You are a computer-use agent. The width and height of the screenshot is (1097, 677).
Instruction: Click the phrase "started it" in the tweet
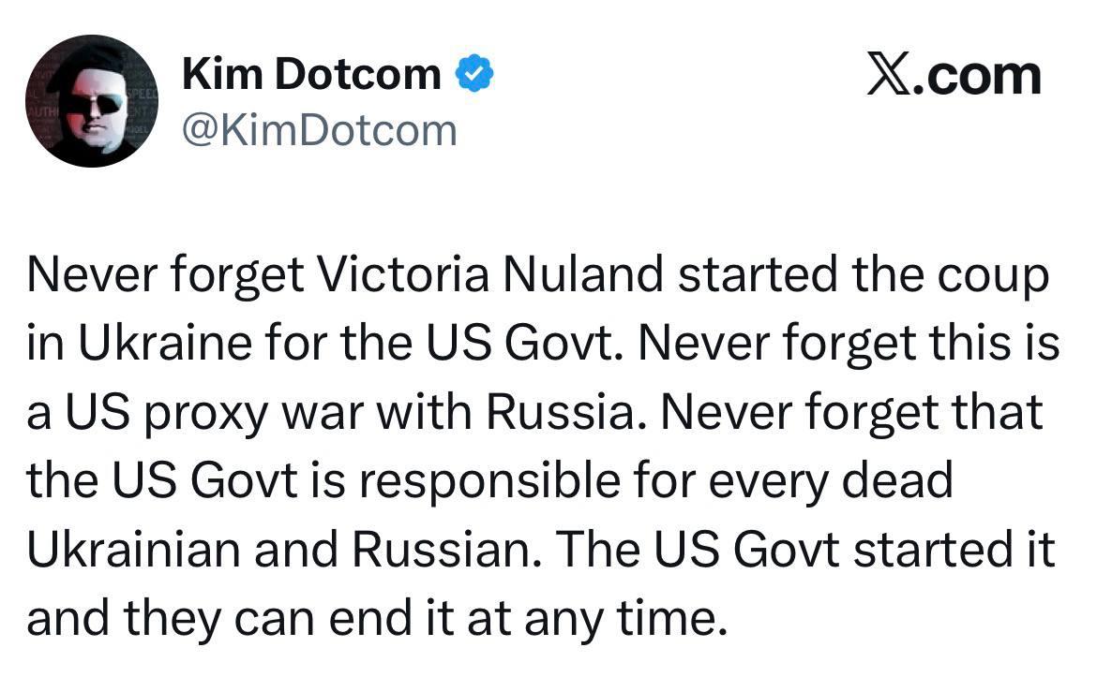pyautogui.click(x=956, y=552)
